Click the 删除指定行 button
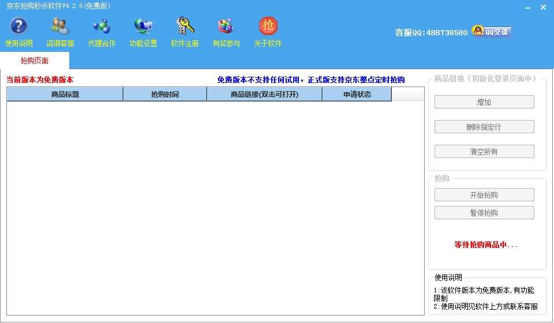Screen dimensions: 554x323 [484, 127]
